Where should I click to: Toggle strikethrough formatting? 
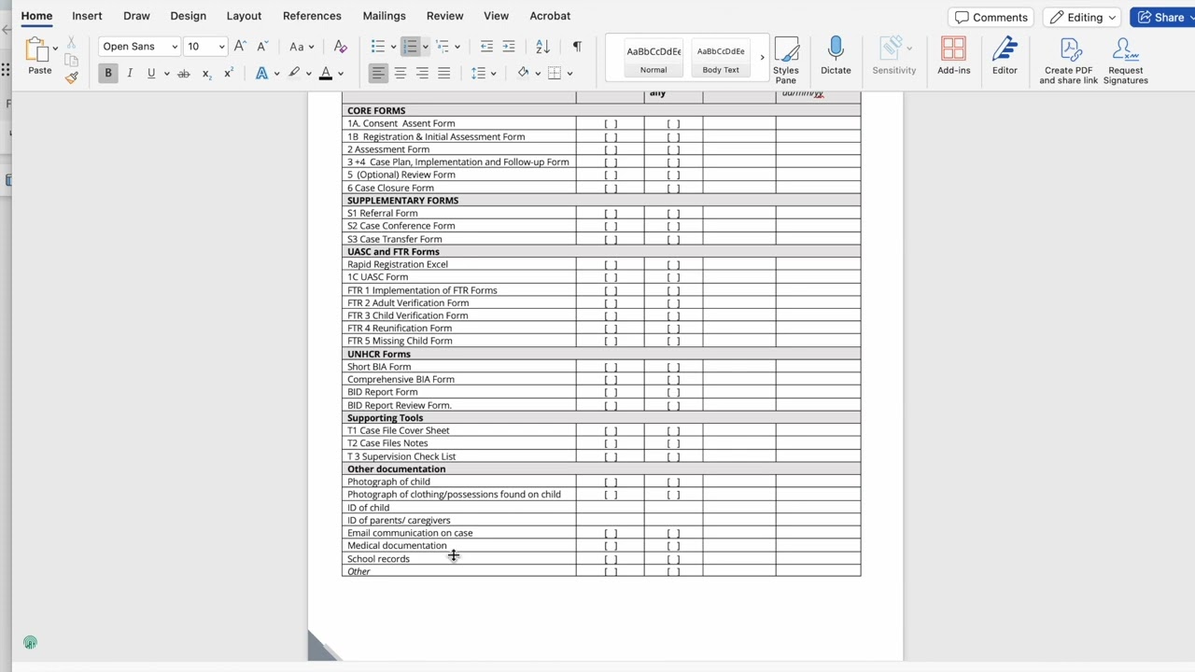pos(184,73)
